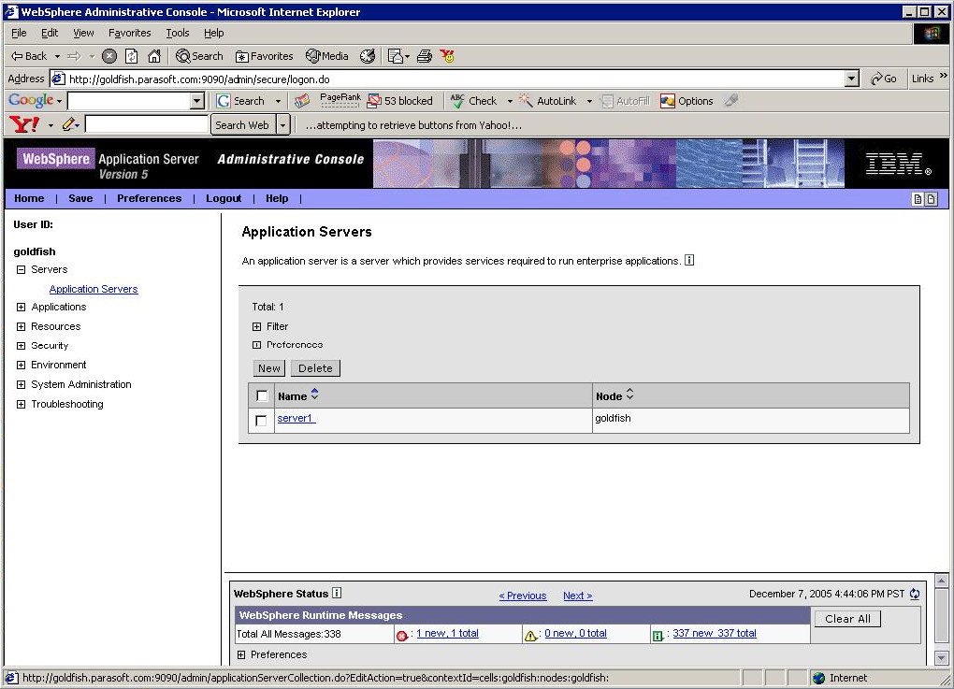Click the info icon beside the description
Viewport: 954px width, 689px height.
pos(689,260)
